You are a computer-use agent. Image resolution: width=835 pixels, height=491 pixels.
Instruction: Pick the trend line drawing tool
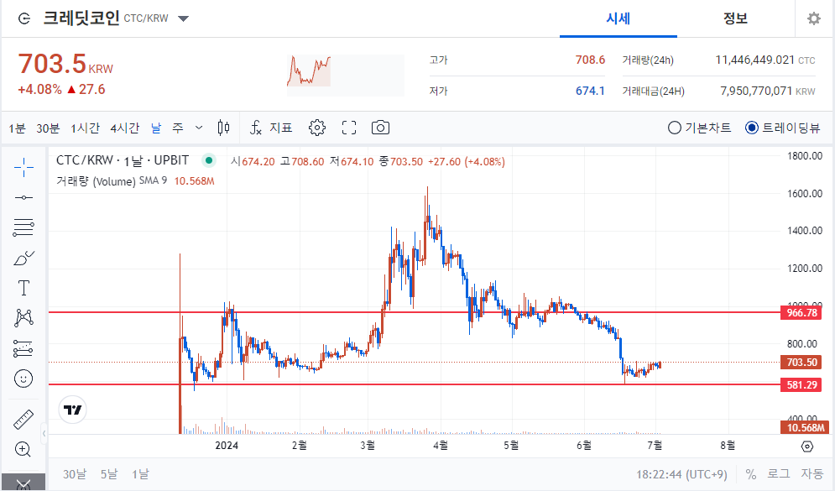point(23,197)
